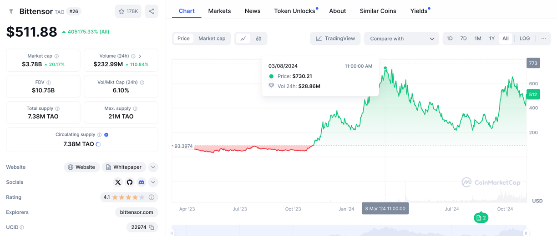
Task: Open Market cap info tooltip icon
Action: point(56,56)
